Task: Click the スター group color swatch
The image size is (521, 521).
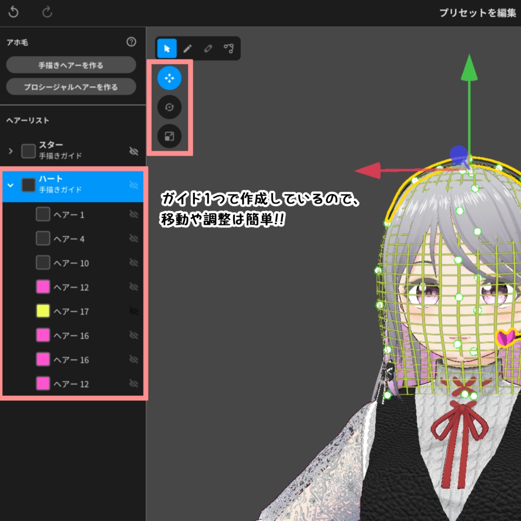Action: 28,151
